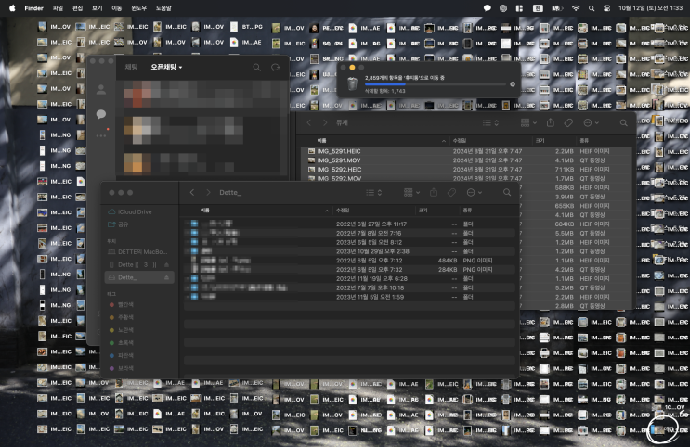Go back in the 뮤재 Finder window

point(309,122)
